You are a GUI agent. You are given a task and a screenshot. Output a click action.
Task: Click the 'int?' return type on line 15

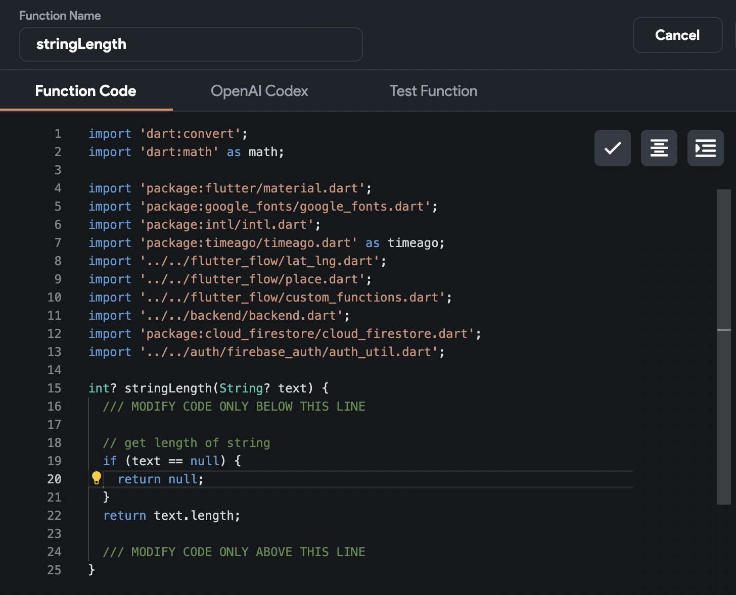103,388
